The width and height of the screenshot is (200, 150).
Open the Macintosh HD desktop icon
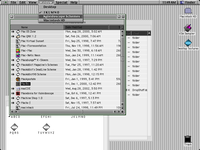188,11
